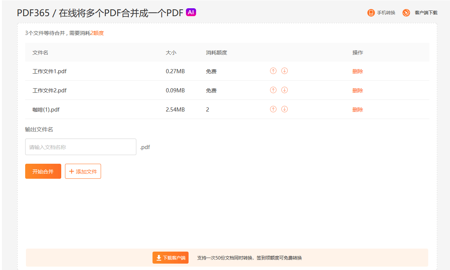Move 咖啡(1).pdf up with arrow icon

pos(273,109)
